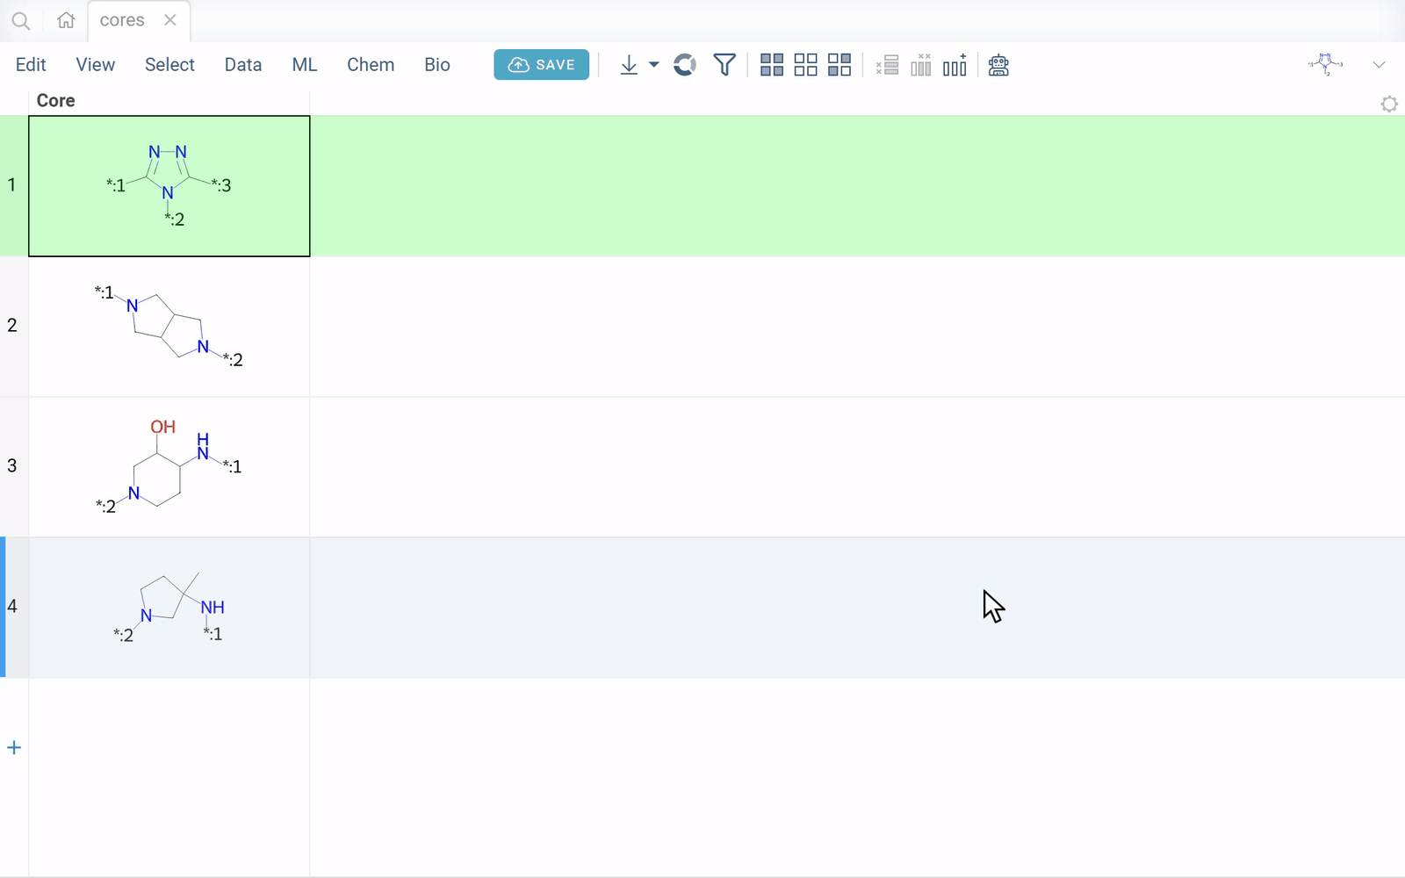The height and width of the screenshot is (878, 1405).
Task: Select the bicyclic diamine molecule in row 2
Action: tap(169, 327)
